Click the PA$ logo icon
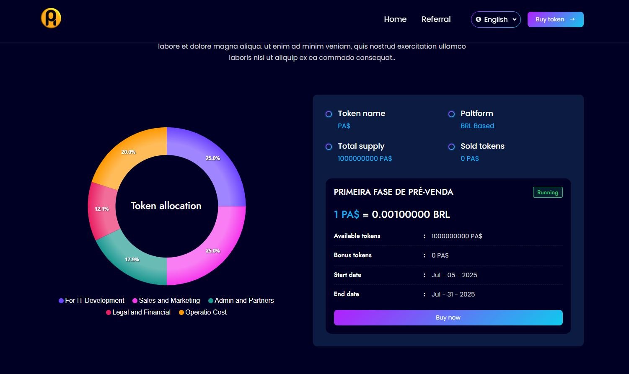The height and width of the screenshot is (374, 629). click(x=50, y=18)
